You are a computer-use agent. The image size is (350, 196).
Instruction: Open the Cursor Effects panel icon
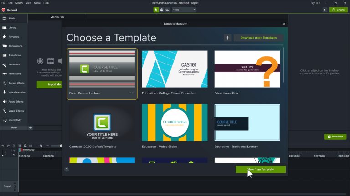click(5, 83)
